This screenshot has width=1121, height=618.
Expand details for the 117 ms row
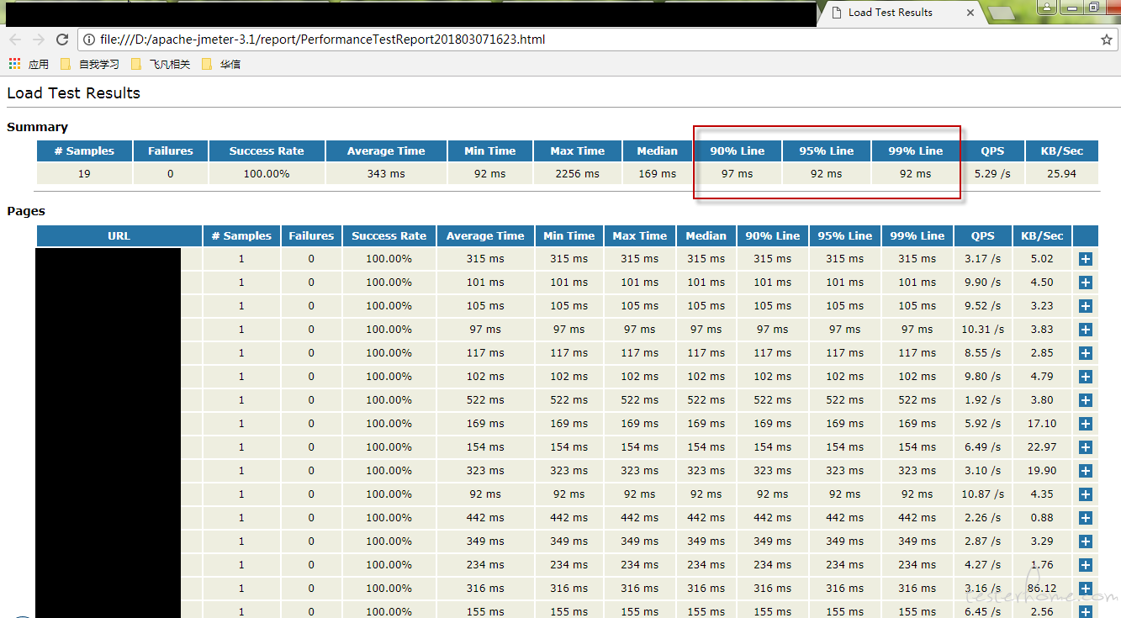1085,353
